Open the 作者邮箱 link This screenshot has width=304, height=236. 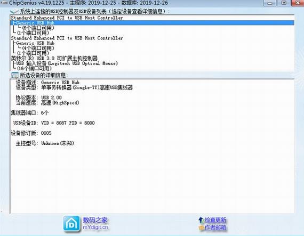[x=215, y=227]
